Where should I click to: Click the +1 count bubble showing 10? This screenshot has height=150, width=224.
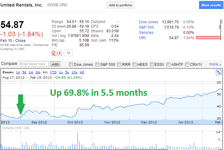tap(68, 53)
